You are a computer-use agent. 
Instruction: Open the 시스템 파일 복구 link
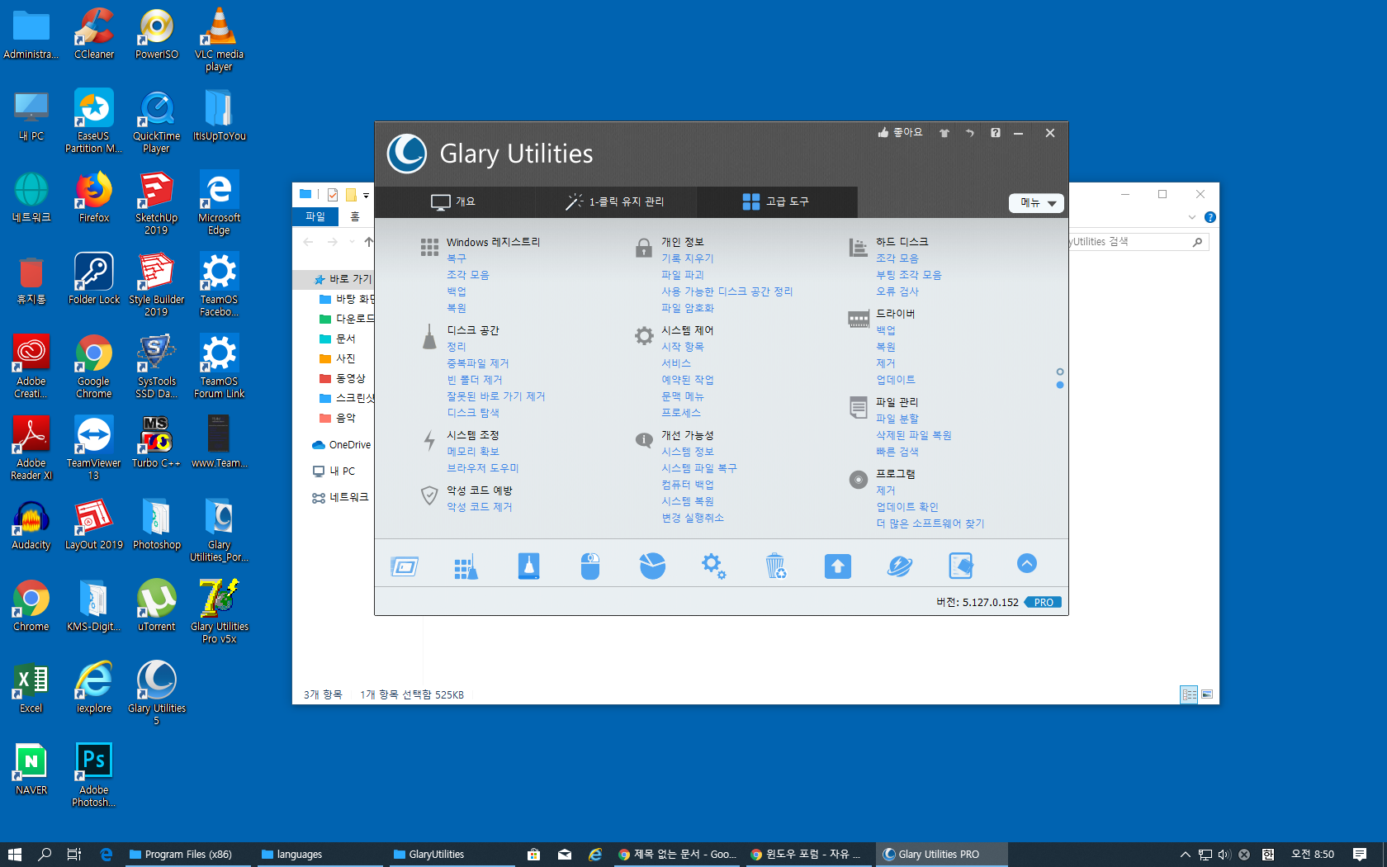[x=699, y=468]
